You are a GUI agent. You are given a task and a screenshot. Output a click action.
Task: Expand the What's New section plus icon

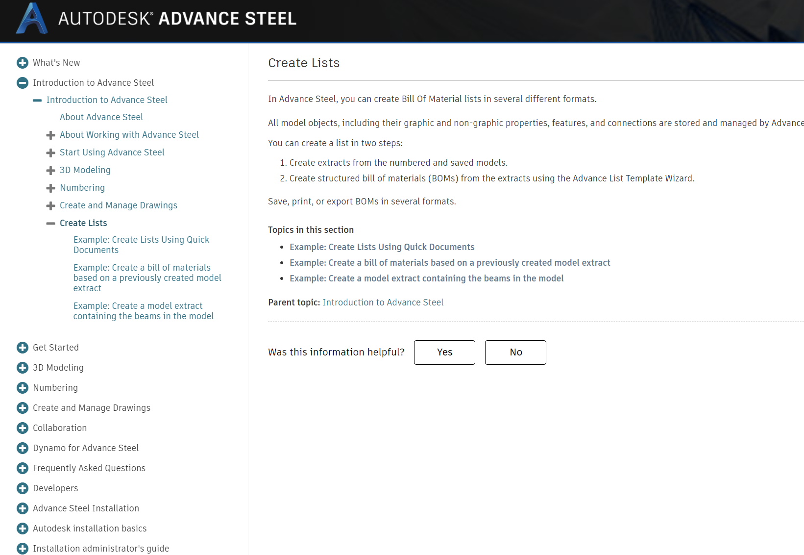(23, 63)
